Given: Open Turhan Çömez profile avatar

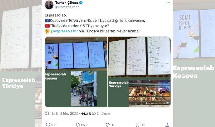Looking at the screenshot, I should [49, 5].
